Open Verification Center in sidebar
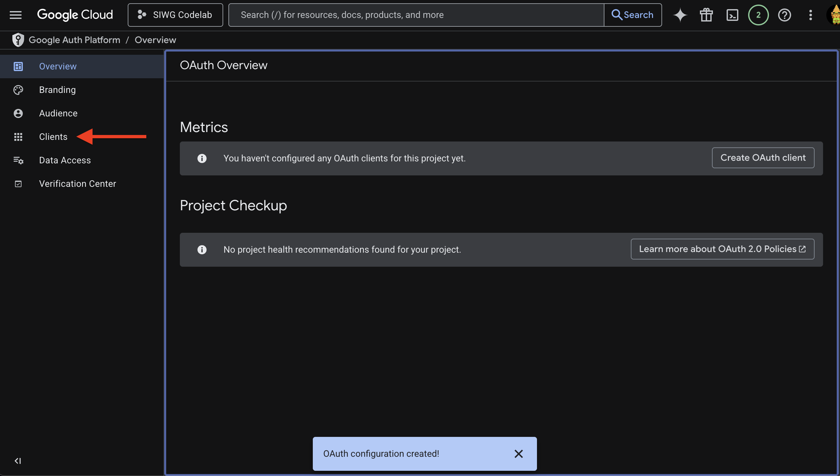840x476 pixels. tap(78, 184)
